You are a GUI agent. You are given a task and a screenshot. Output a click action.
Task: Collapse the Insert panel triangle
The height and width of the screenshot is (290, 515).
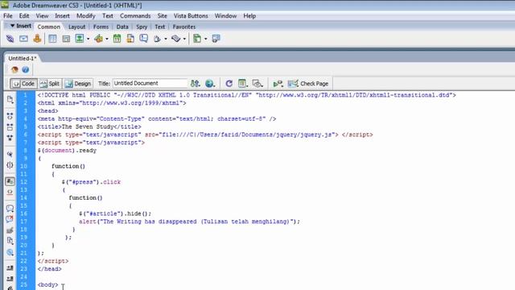tap(12, 26)
